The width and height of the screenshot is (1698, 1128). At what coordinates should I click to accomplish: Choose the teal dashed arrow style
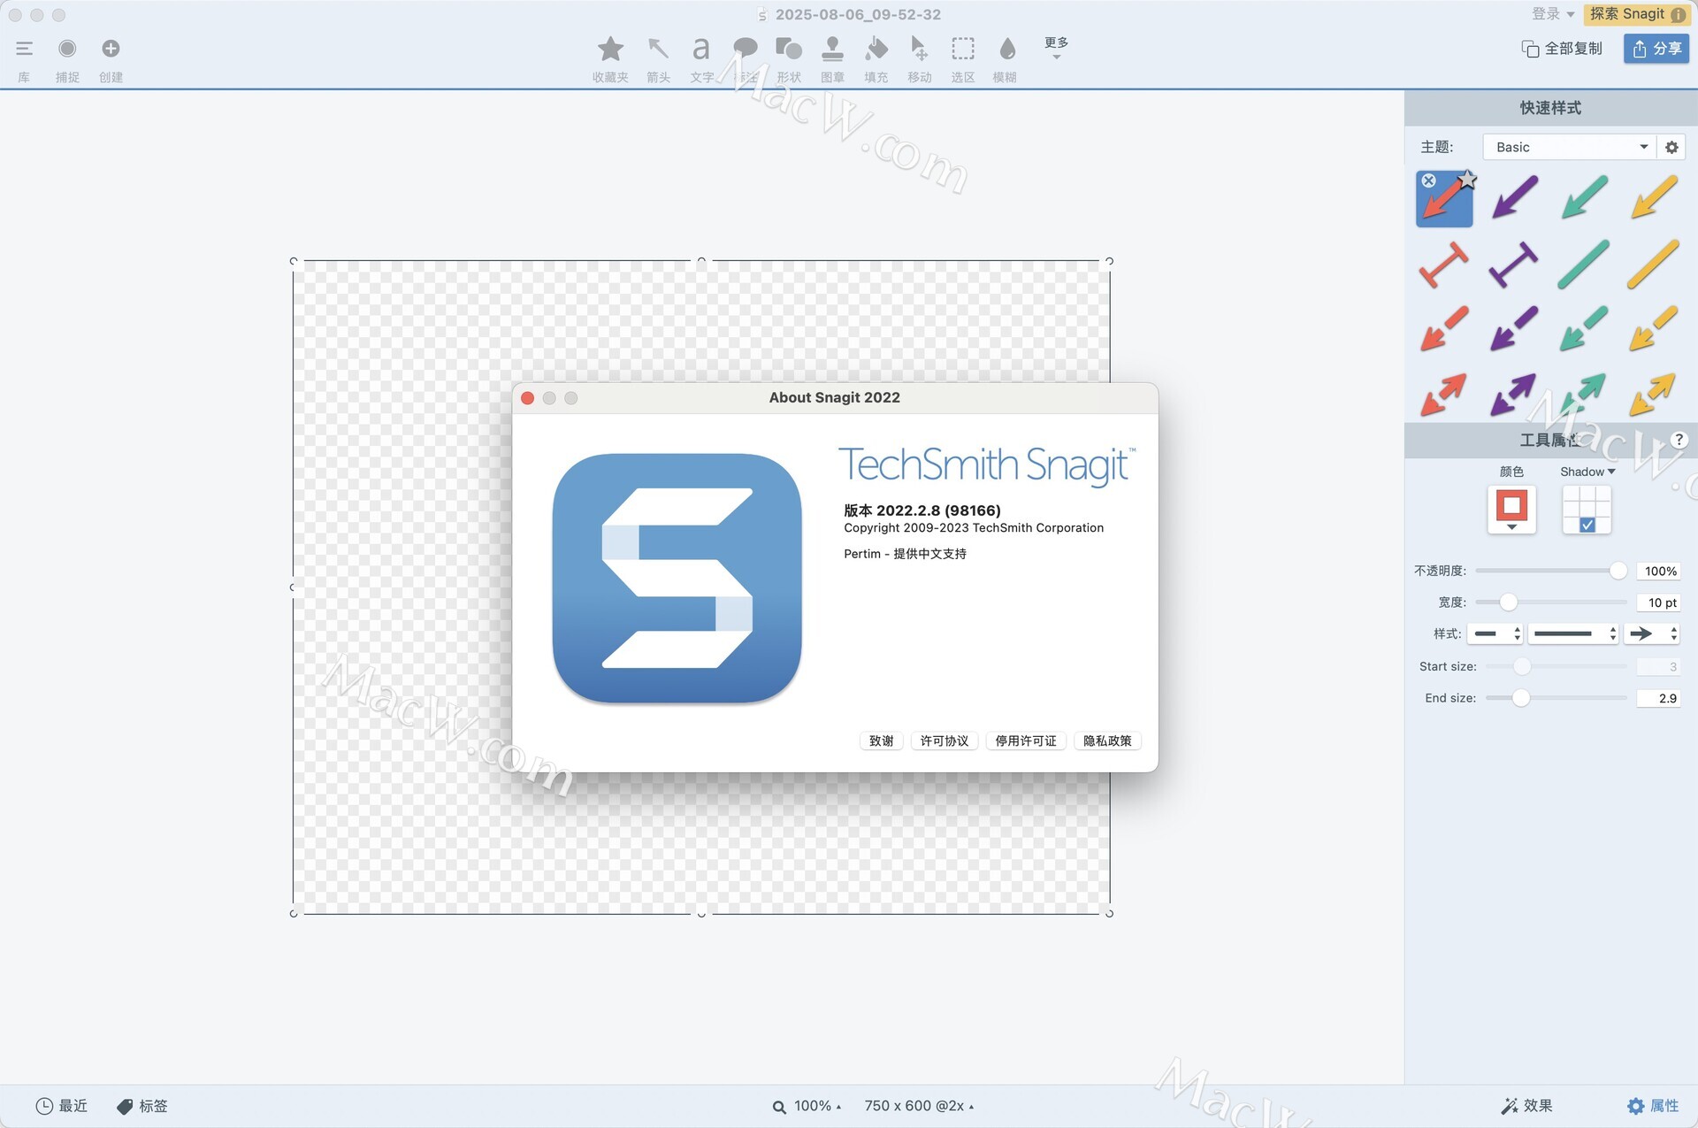click(1584, 328)
